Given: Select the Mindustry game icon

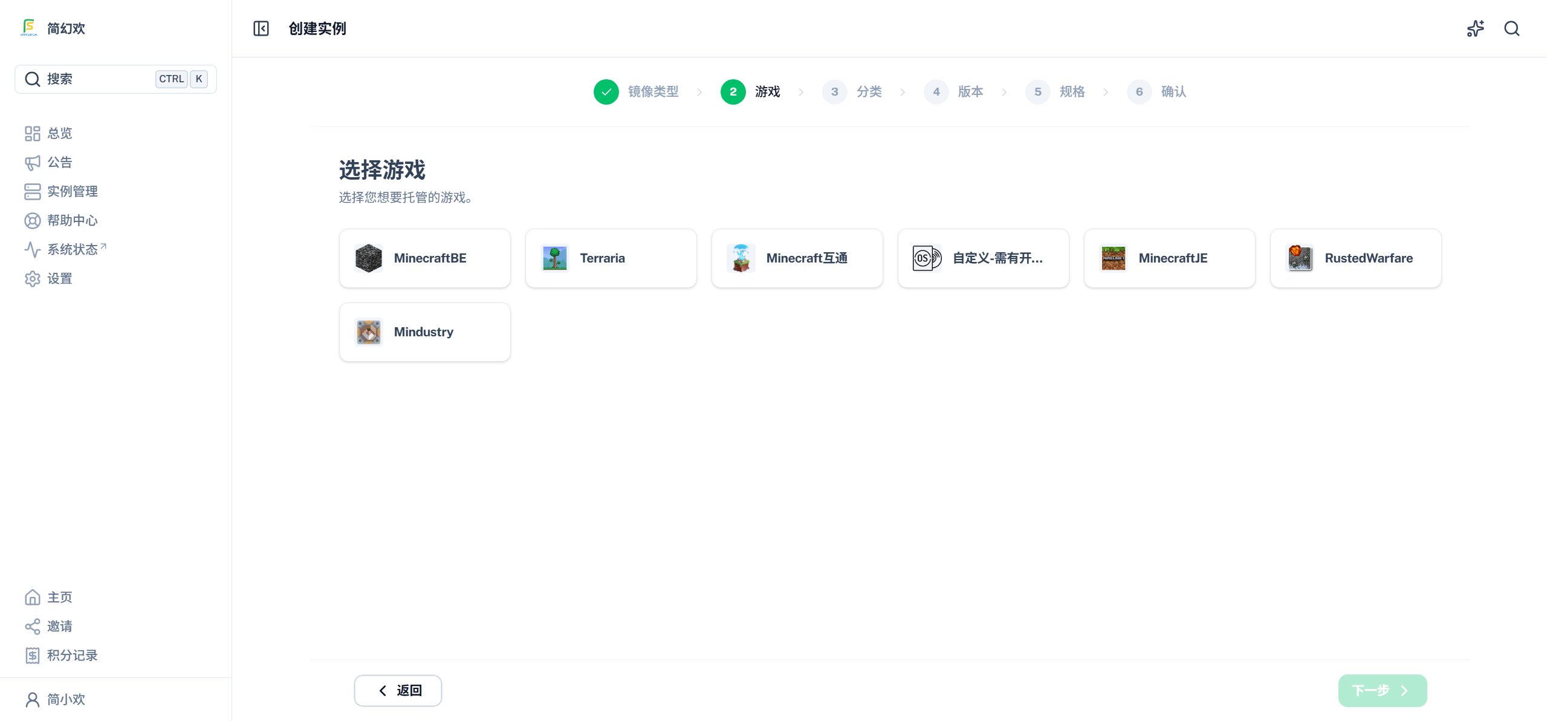Looking at the screenshot, I should click(369, 332).
